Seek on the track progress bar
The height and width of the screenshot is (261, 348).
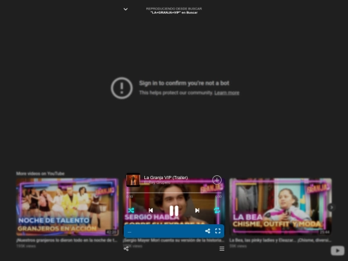174,193
